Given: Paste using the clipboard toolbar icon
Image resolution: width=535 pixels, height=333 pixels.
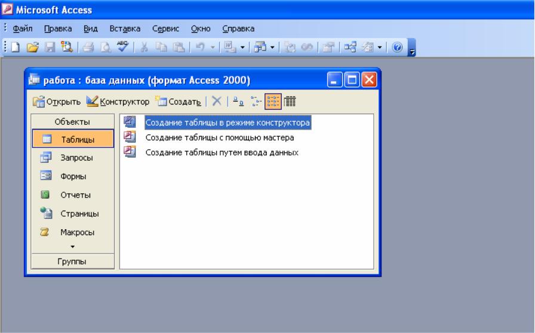Looking at the screenshot, I should pyautogui.click(x=179, y=47).
